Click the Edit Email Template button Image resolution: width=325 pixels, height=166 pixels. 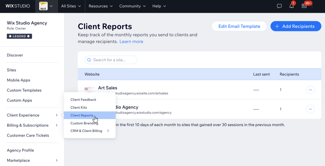tap(239, 26)
